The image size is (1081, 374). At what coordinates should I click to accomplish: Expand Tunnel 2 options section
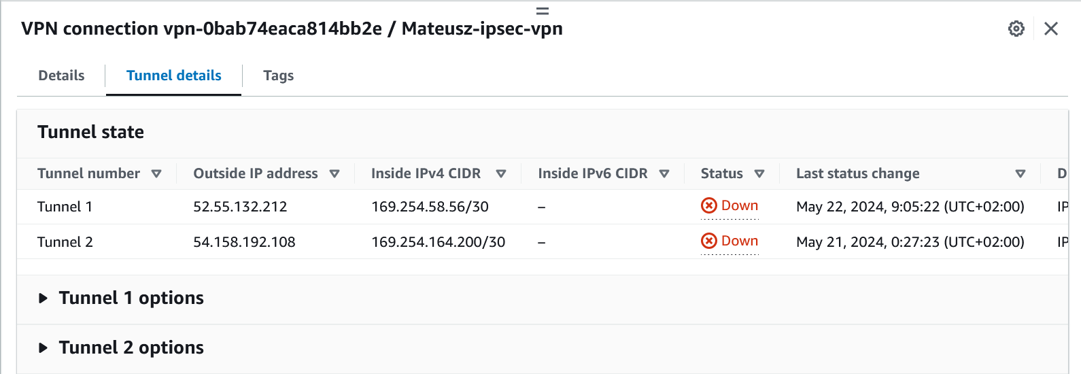tap(44, 347)
